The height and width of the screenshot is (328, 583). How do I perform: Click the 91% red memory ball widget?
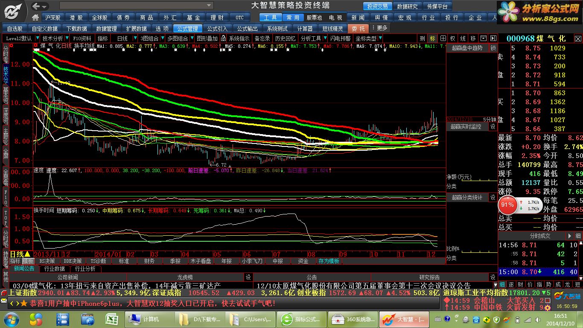pyautogui.click(x=507, y=205)
